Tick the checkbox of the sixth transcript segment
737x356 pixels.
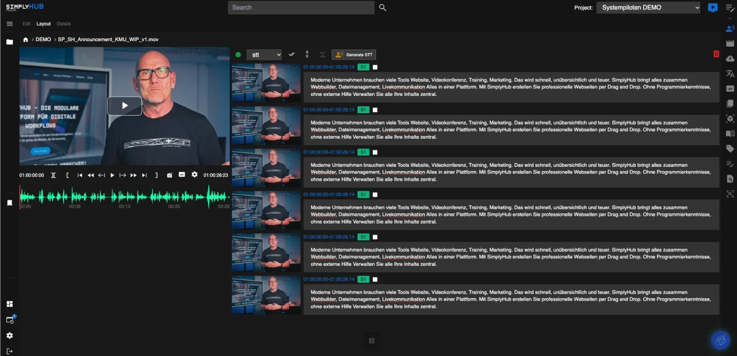click(x=375, y=279)
